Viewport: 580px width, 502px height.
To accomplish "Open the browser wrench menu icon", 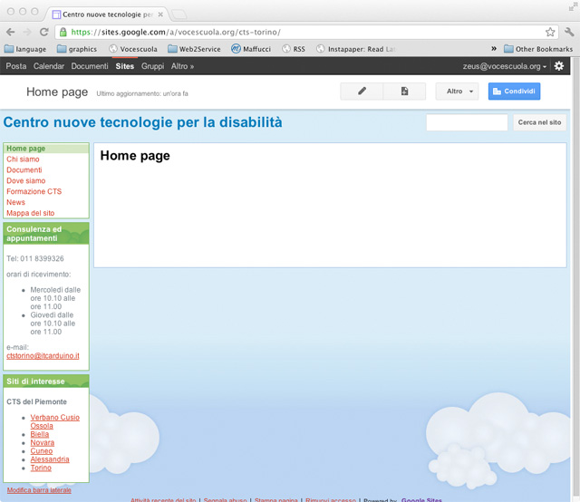I will [568, 32].
